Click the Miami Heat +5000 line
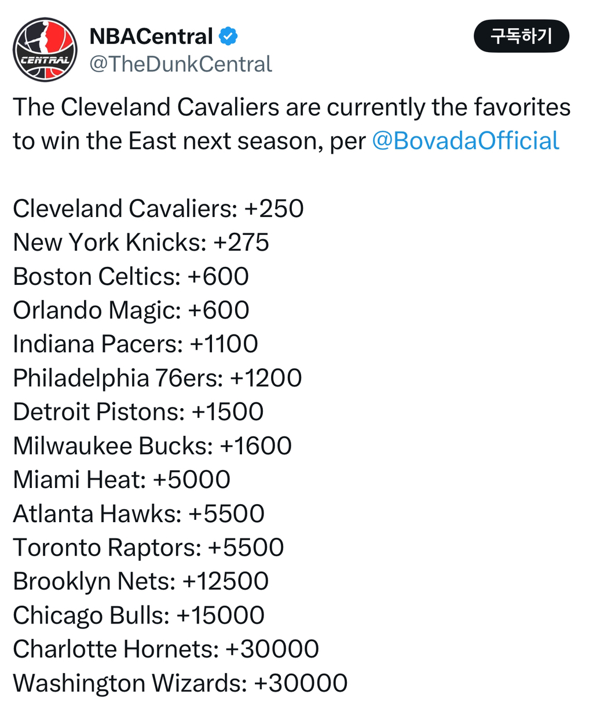 (x=122, y=480)
